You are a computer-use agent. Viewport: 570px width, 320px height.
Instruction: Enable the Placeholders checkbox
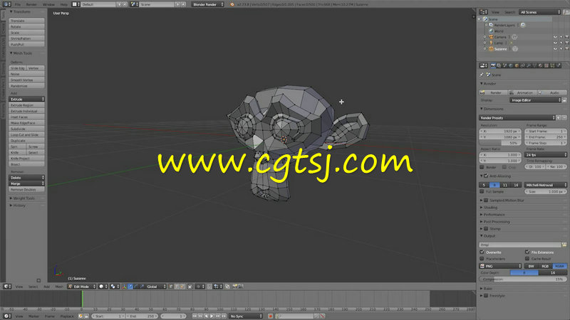tap(482, 259)
